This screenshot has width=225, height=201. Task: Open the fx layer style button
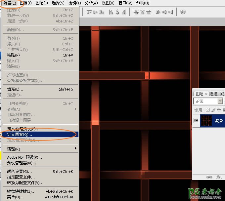point(218,177)
